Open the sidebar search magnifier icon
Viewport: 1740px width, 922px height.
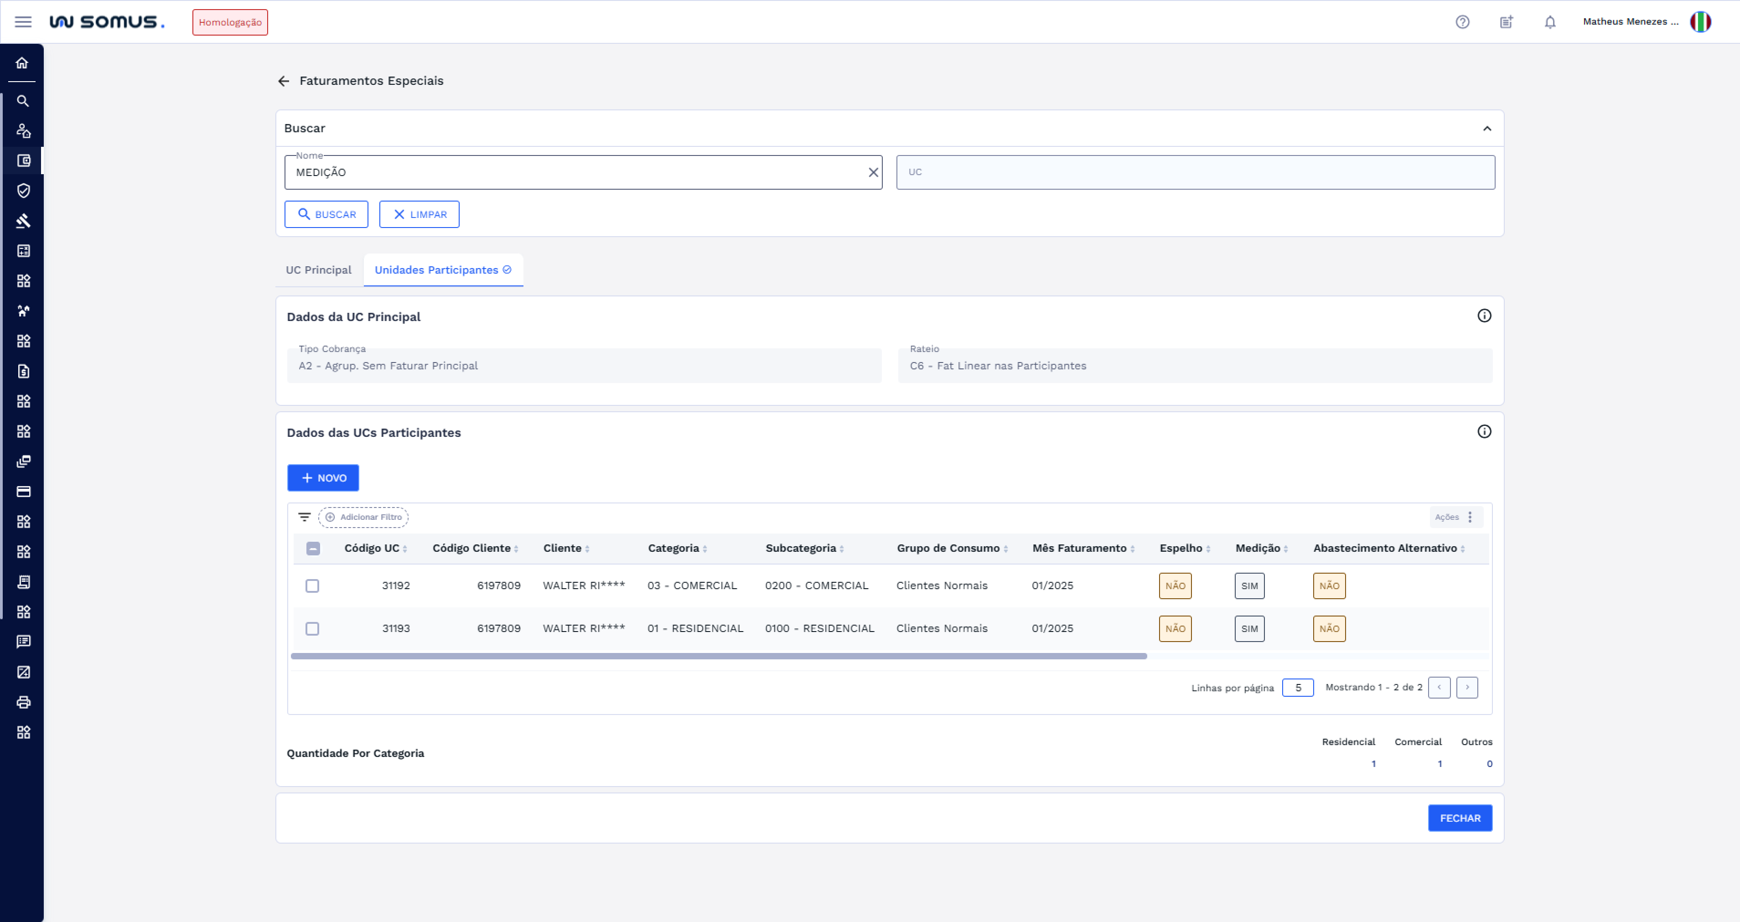click(23, 101)
